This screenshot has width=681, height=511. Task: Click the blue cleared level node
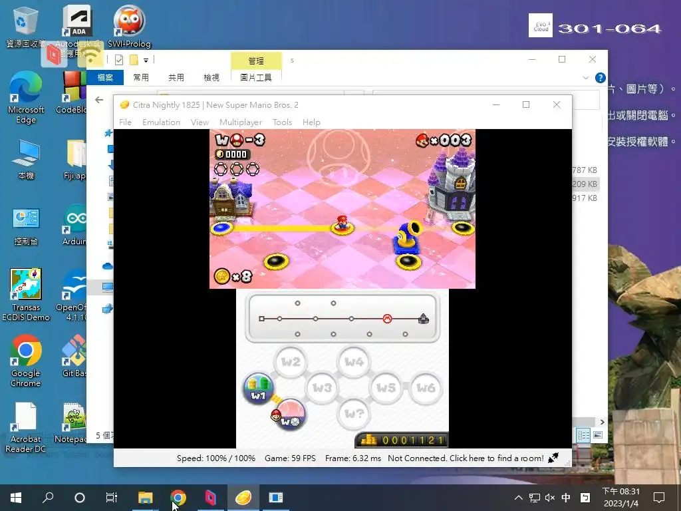pyautogui.click(x=221, y=228)
